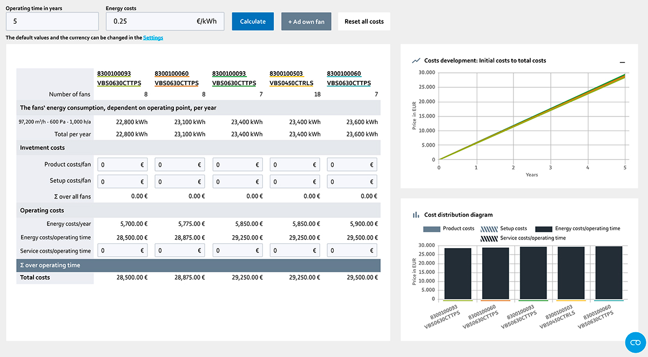The width and height of the screenshot is (648, 357).
Task: Click the + Ad own fan button
Action: (306, 22)
